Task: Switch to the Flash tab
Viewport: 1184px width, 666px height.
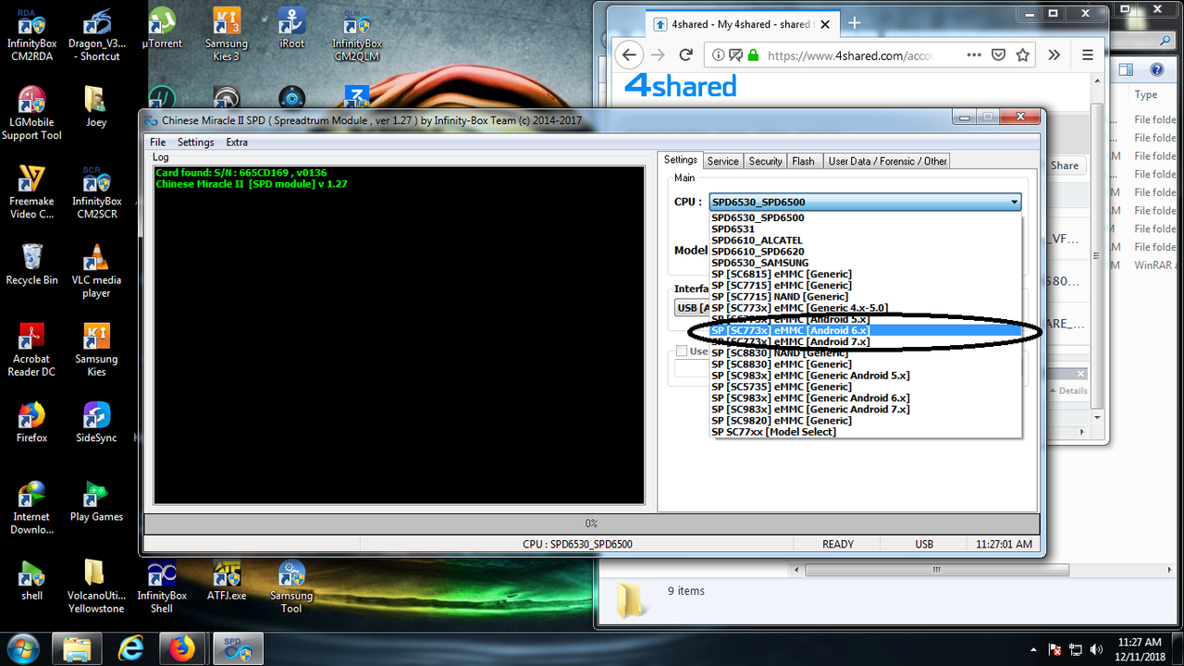Action: pos(803,161)
